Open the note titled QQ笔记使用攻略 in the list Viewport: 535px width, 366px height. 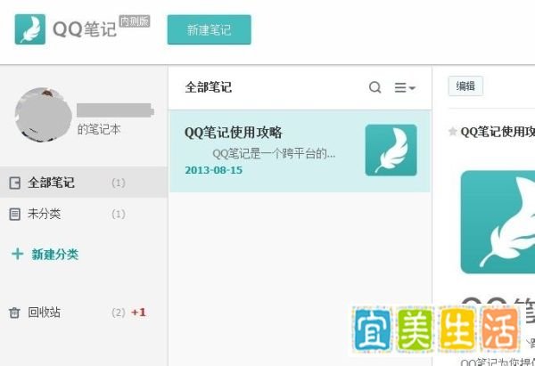click(x=300, y=151)
